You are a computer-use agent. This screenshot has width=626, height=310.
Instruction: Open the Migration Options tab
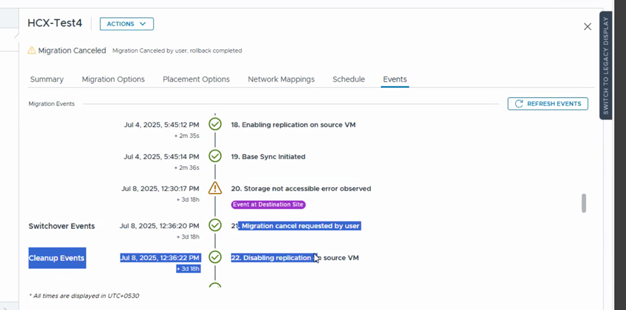point(113,79)
